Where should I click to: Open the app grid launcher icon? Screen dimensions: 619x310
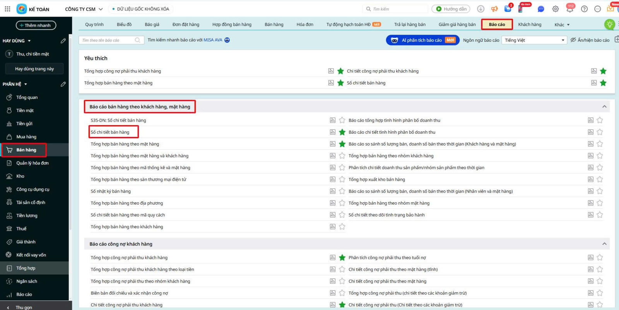pyautogui.click(x=7, y=9)
